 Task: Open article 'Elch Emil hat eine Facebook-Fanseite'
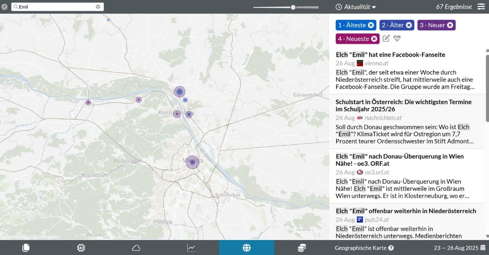(390, 54)
